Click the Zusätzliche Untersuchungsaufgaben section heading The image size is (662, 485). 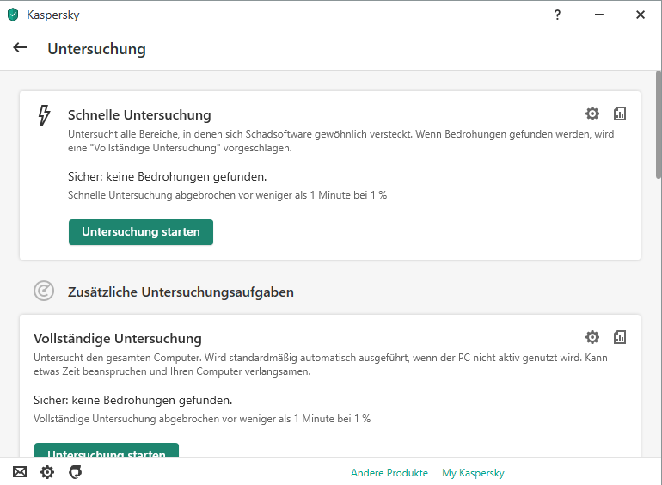point(181,292)
